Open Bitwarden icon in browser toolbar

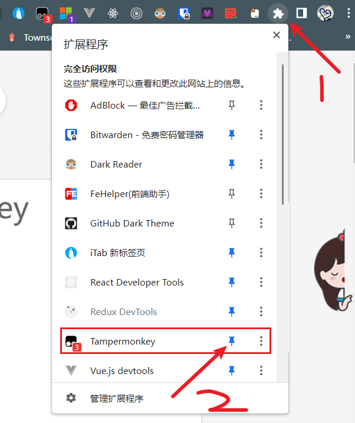pyautogui.click(x=184, y=13)
